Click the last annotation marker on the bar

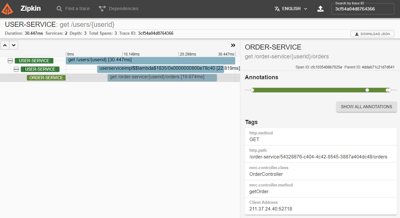click(x=389, y=90)
